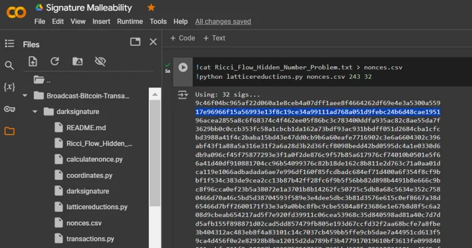
Task: Open Files pane in new tab icon
Action: click(135, 42)
